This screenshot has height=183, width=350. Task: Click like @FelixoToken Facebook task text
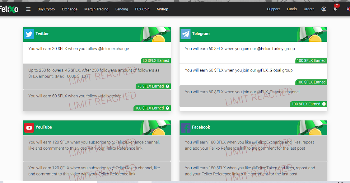pos(250,171)
